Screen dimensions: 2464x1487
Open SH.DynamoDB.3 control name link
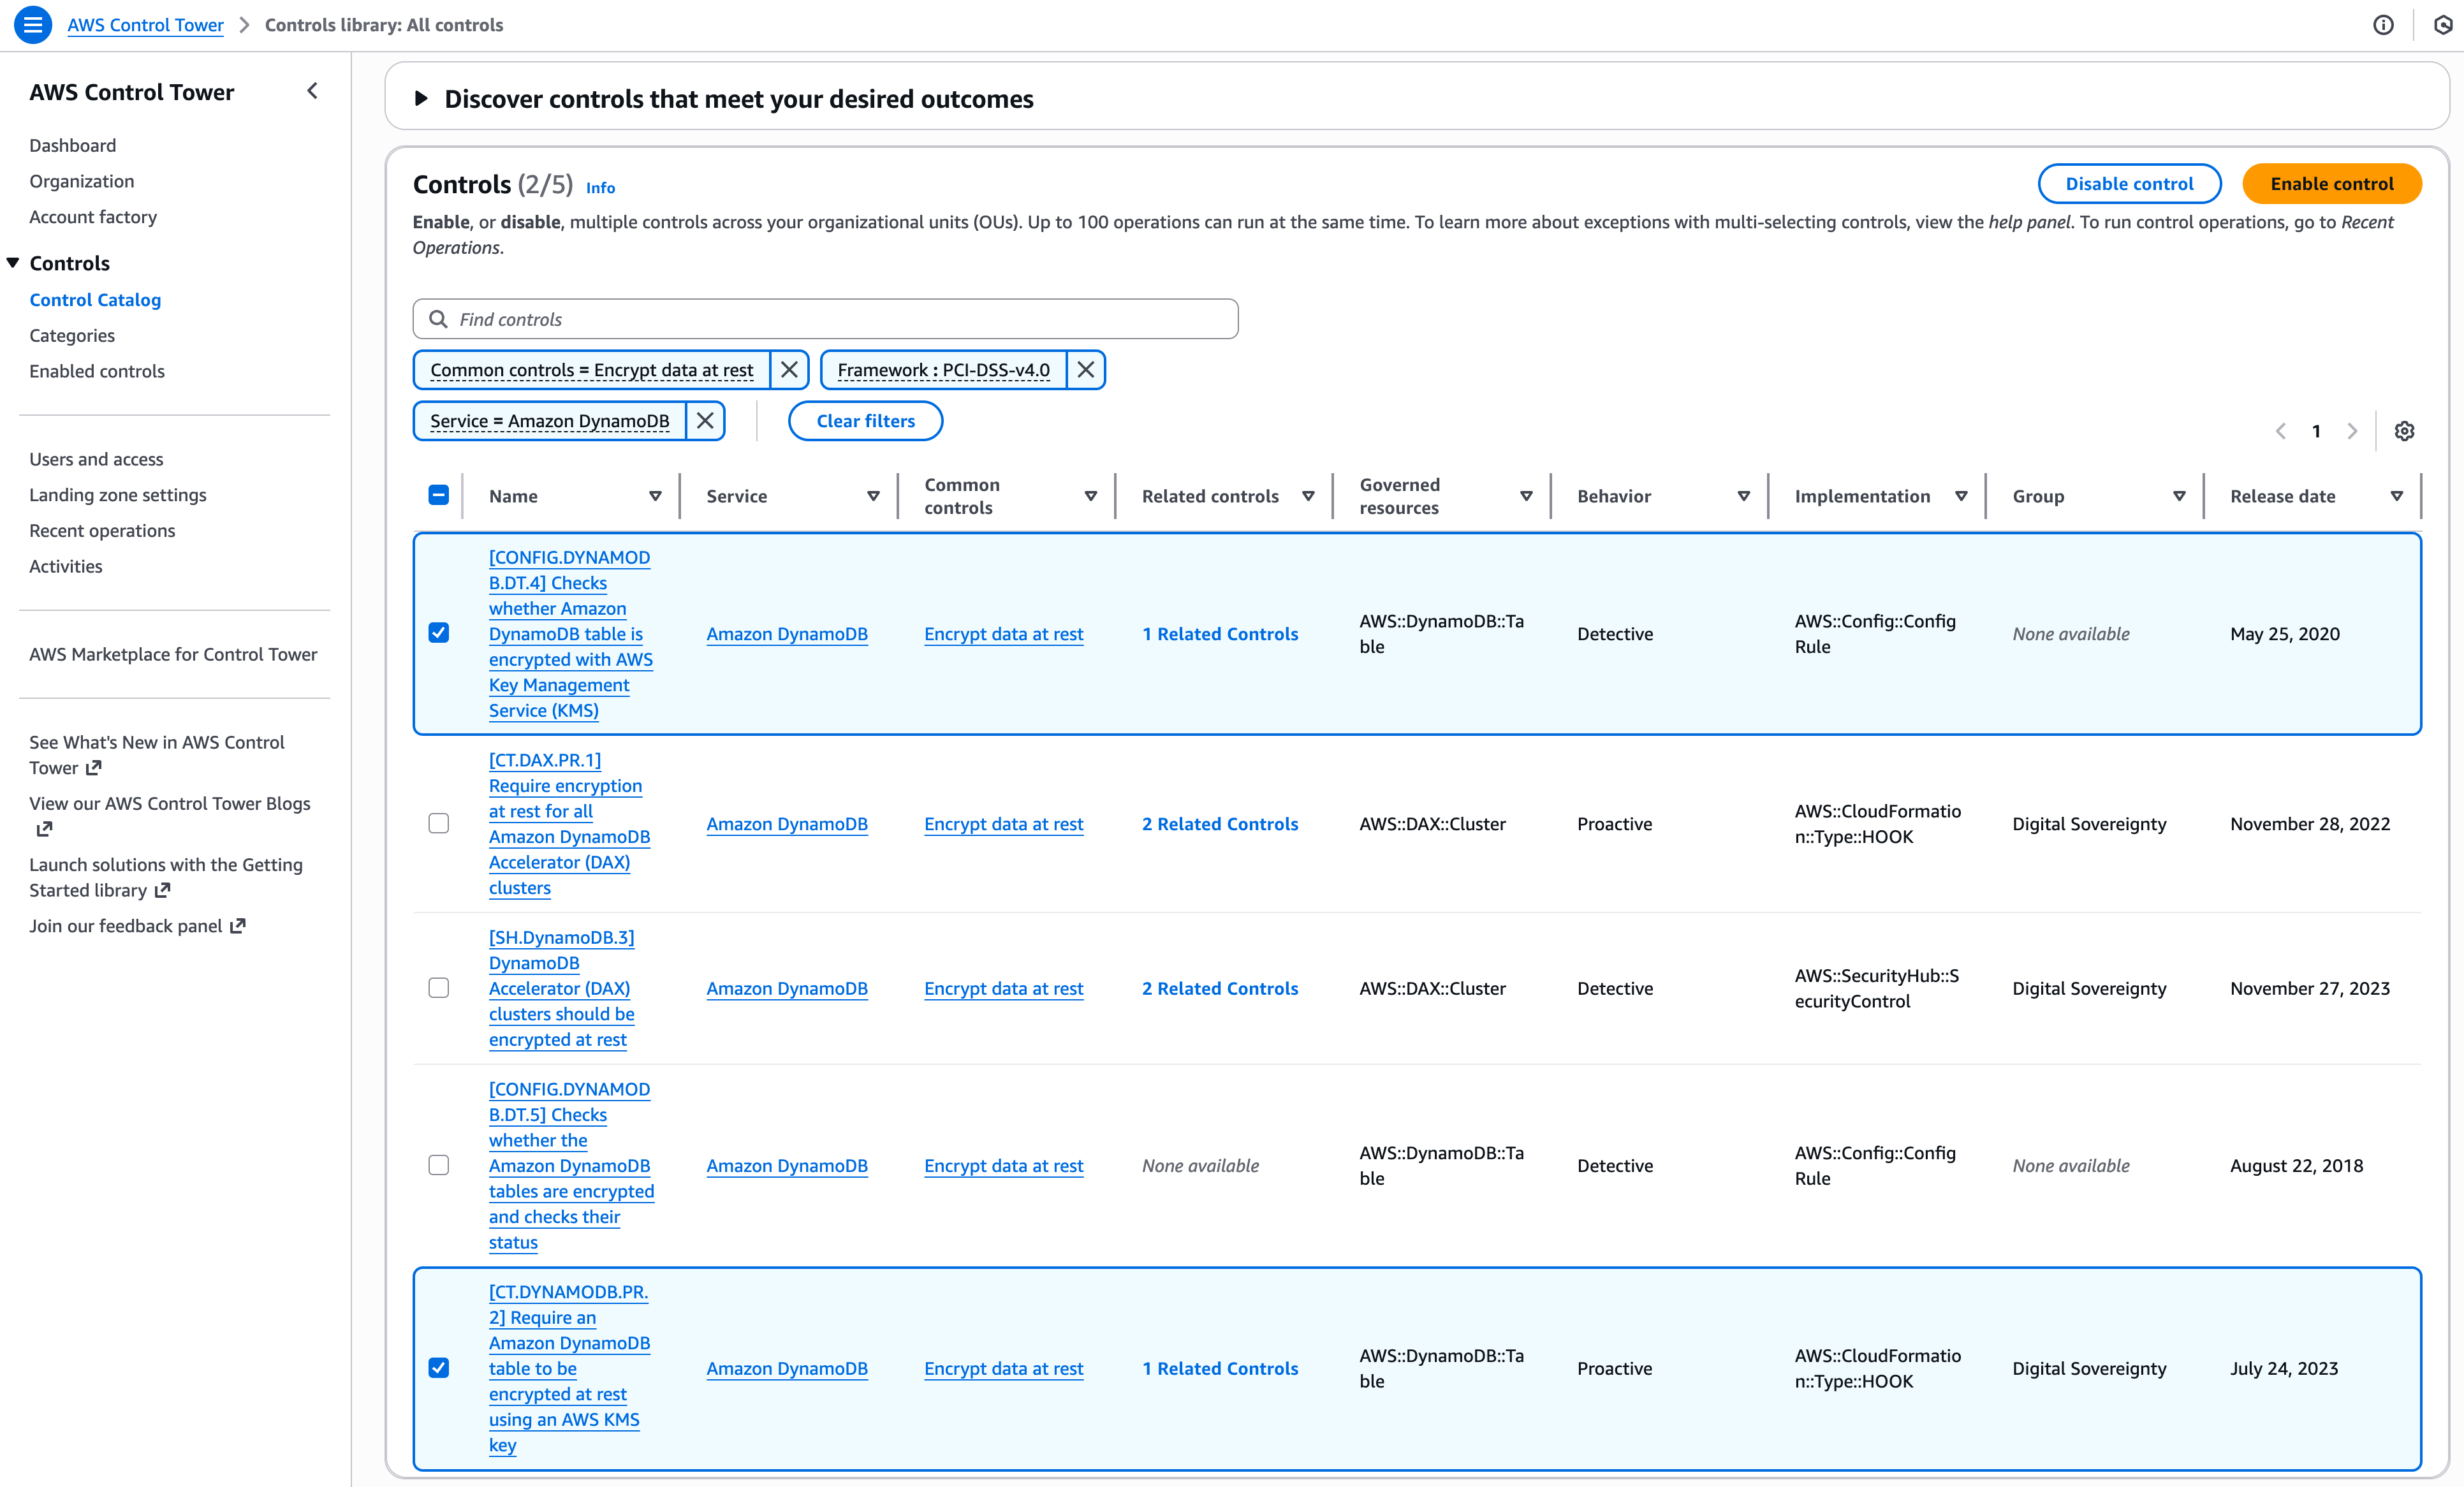[562, 988]
